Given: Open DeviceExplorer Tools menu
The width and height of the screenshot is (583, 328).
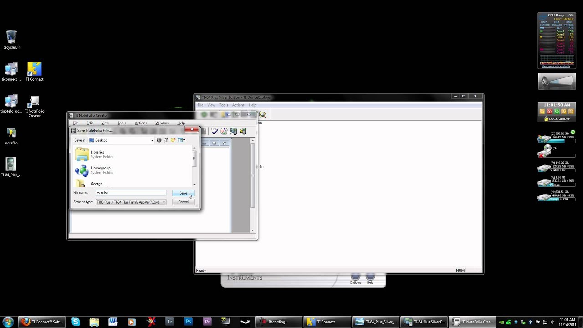Looking at the screenshot, I should pos(224,105).
